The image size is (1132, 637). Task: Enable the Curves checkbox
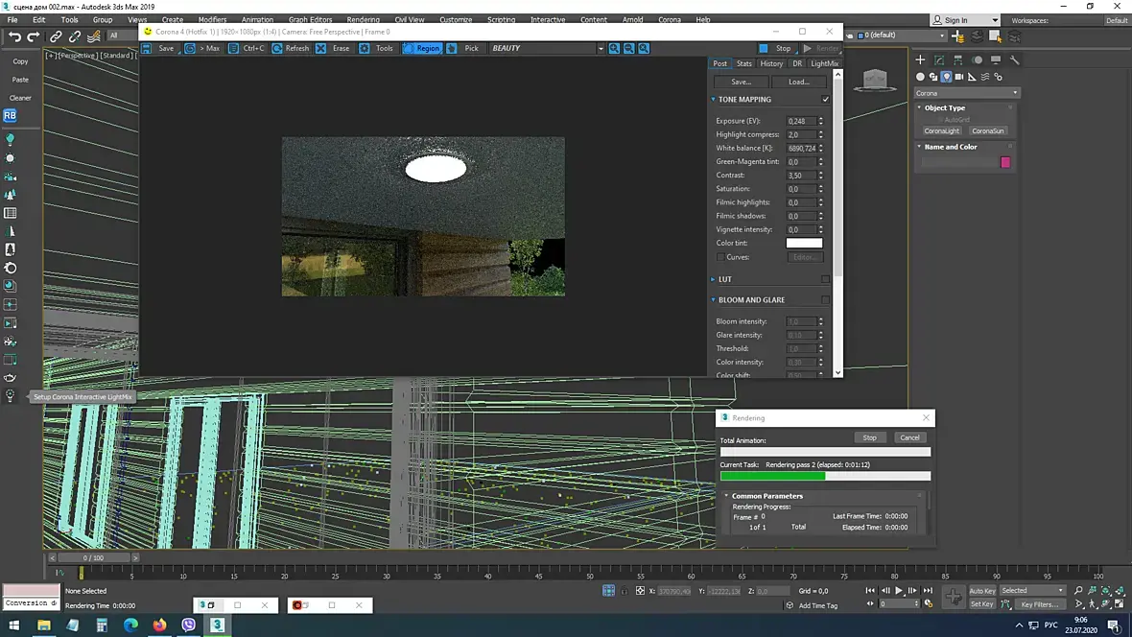[x=720, y=257]
